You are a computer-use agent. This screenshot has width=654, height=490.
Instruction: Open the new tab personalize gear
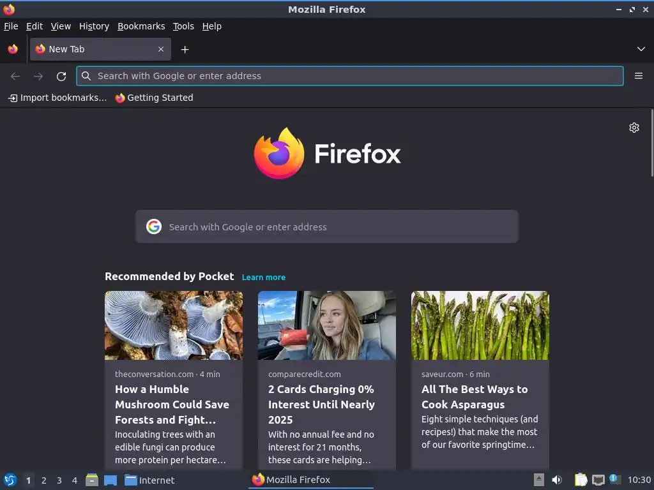[634, 128]
